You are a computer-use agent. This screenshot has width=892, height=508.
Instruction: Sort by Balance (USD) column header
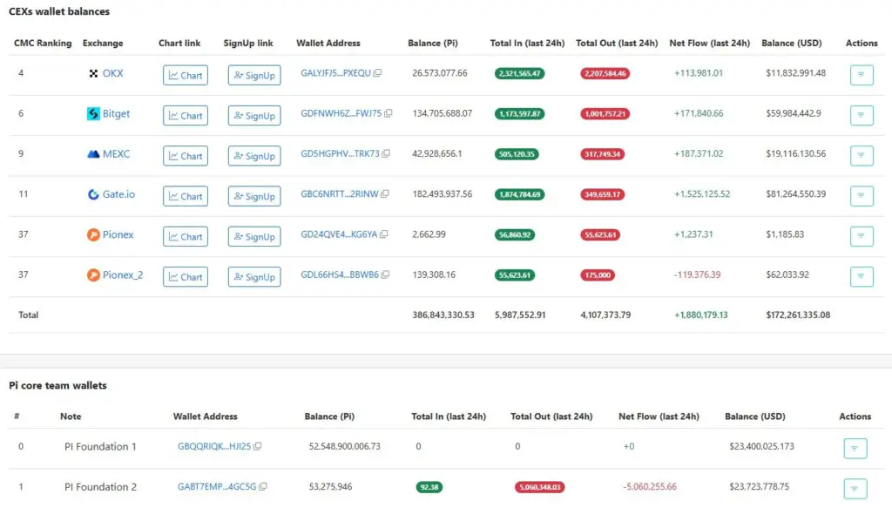coord(789,43)
